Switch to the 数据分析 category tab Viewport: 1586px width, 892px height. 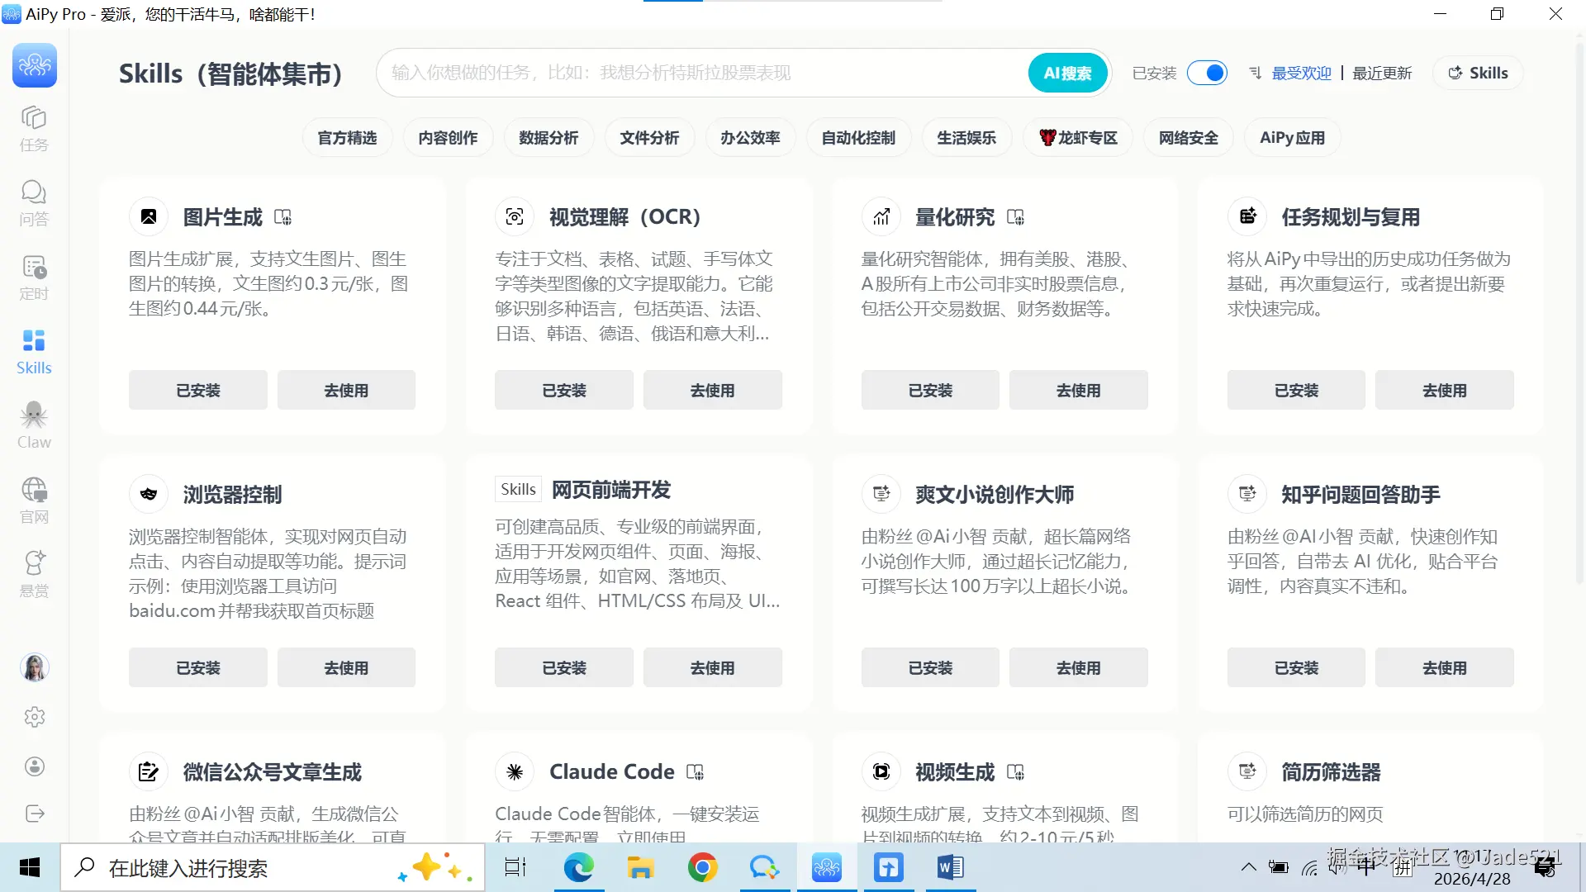click(x=548, y=137)
